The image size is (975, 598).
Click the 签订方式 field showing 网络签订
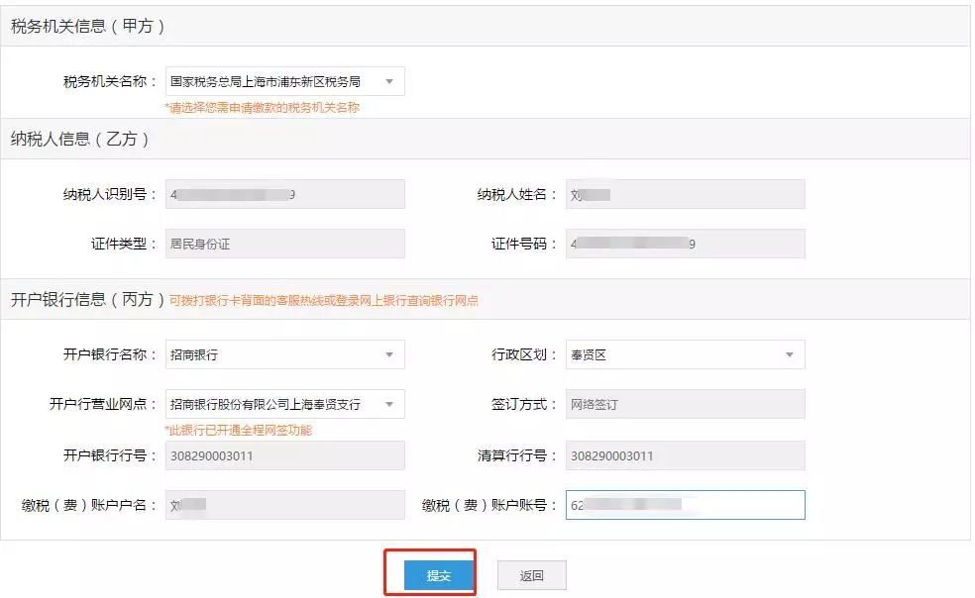point(684,403)
